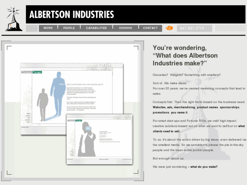247x185 pixels.
Task: Click the radio tower logo icon
Action: click(14, 19)
